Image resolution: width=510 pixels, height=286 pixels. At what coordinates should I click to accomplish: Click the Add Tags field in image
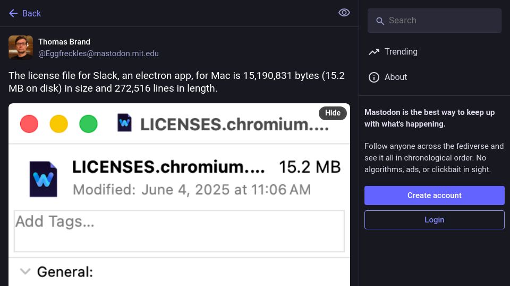tap(179, 231)
